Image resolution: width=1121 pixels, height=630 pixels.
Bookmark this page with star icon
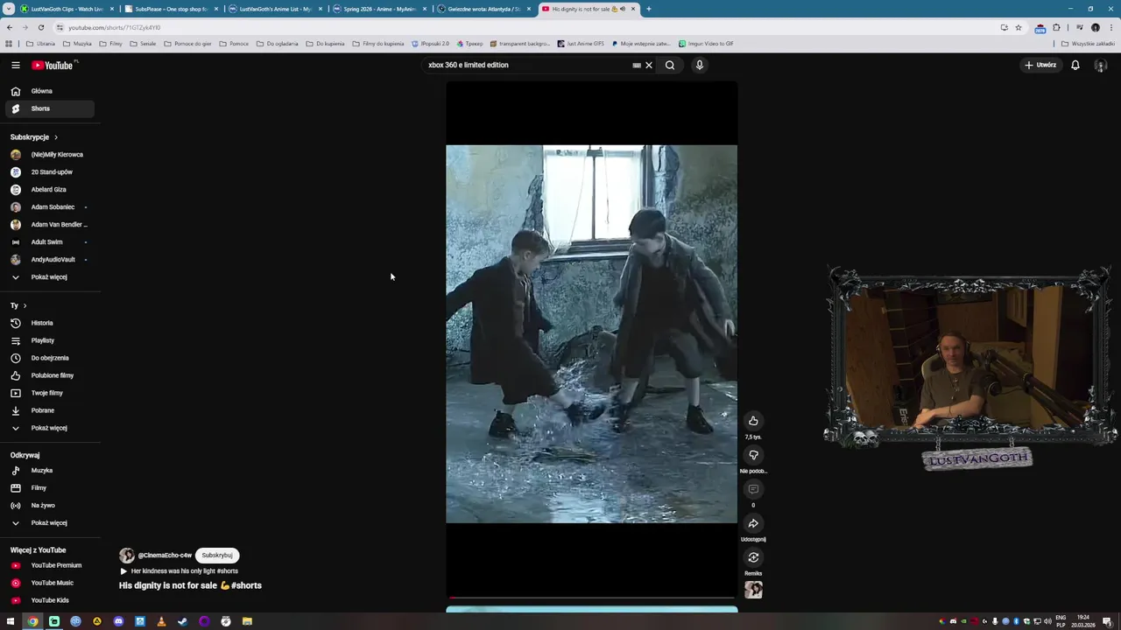click(x=1018, y=27)
